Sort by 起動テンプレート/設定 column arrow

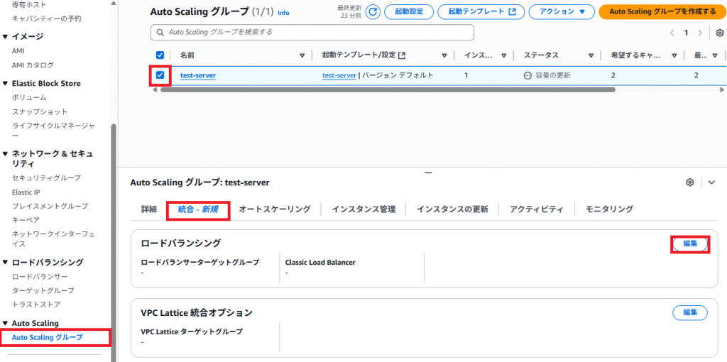point(444,55)
